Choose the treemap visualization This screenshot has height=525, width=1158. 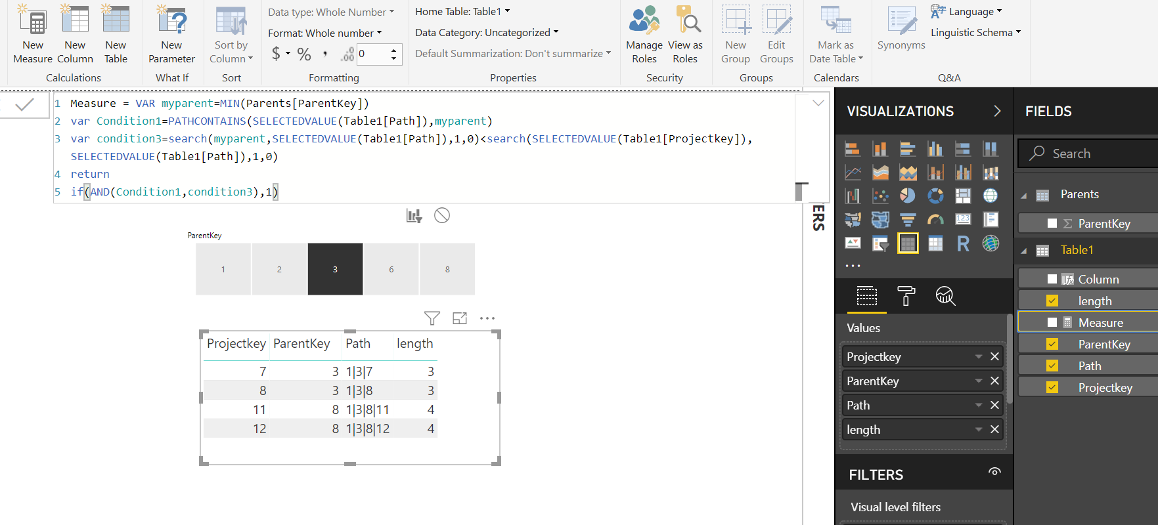[963, 196]
